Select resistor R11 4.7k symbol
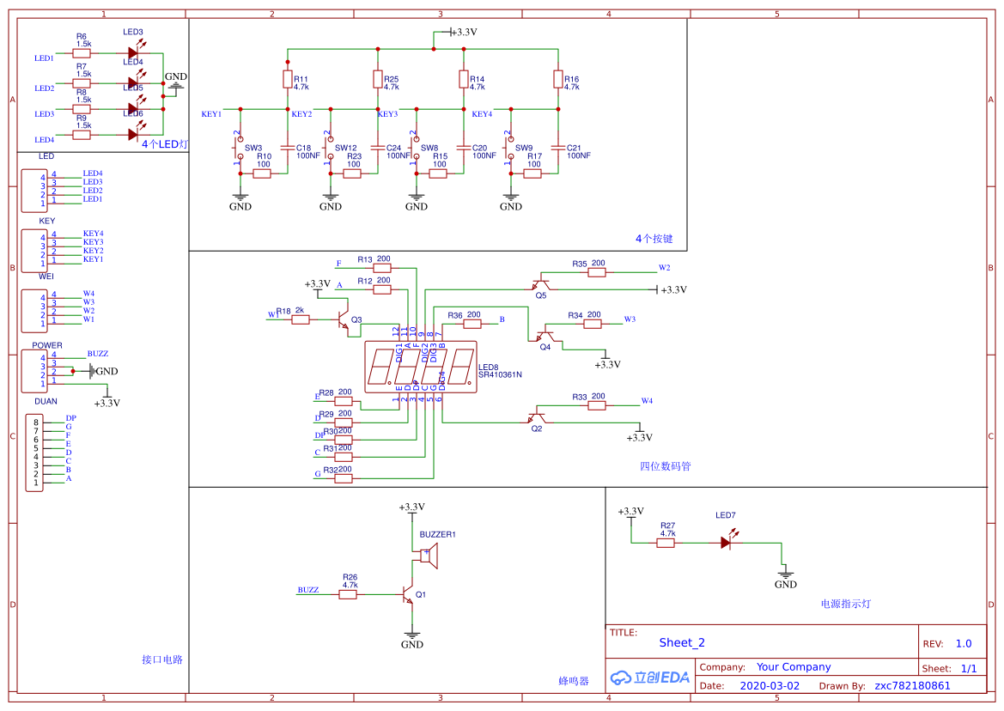 tap(288, 79)
